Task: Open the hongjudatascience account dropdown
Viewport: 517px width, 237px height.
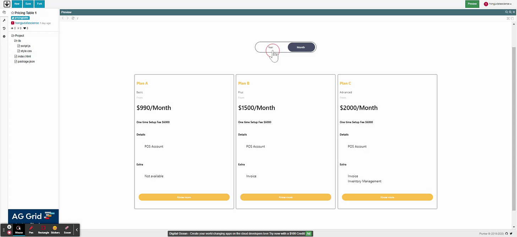Action: tap(500, 4)
